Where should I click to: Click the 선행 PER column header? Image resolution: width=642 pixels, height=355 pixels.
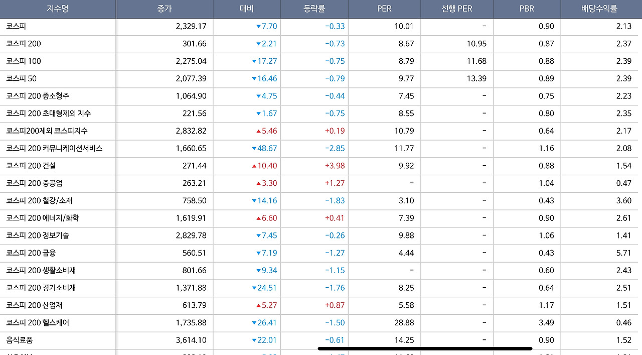(x=456, y=9)
